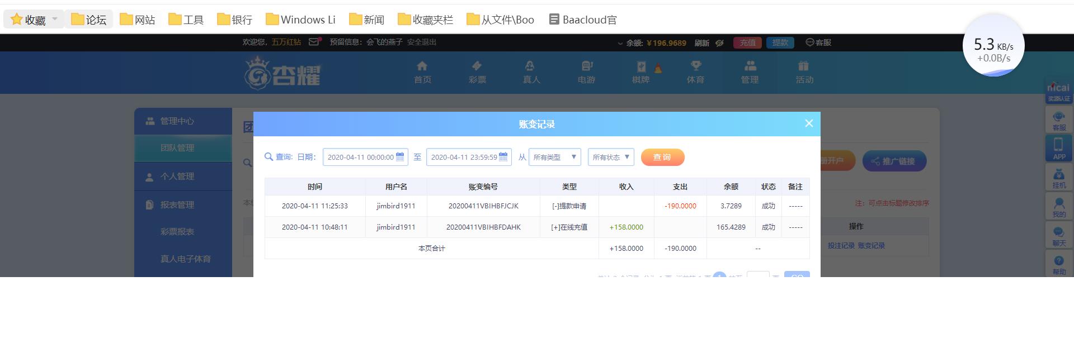Click transaction number 20200411VBIHBFJCJK
This screenshot has height=362, width=1074.
point(483,206)
